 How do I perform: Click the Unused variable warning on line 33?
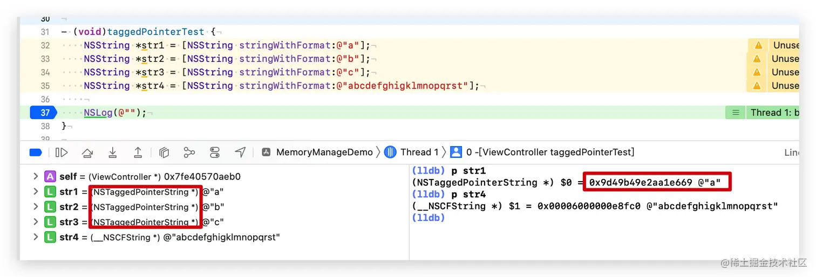tap(786, 59)
